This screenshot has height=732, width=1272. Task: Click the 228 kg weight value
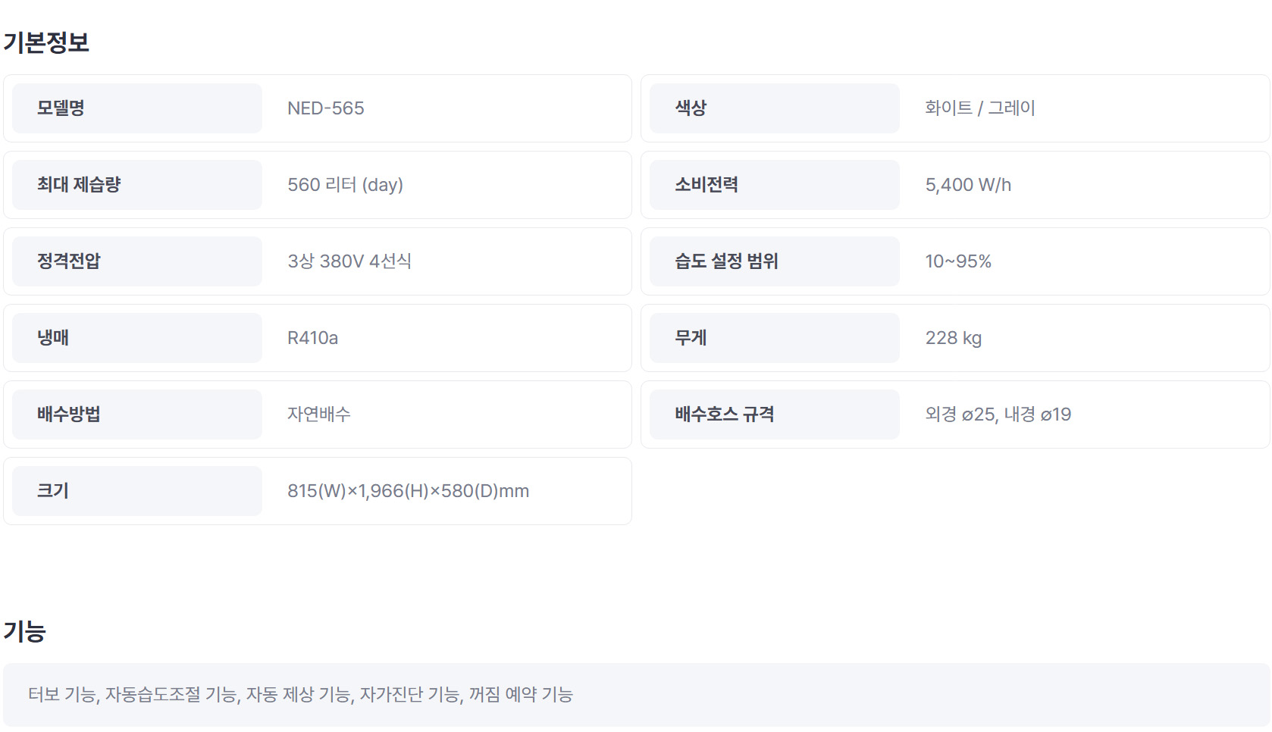(953, 338)
